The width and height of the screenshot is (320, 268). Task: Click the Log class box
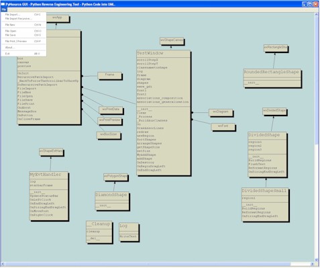(x=129, y=232)
